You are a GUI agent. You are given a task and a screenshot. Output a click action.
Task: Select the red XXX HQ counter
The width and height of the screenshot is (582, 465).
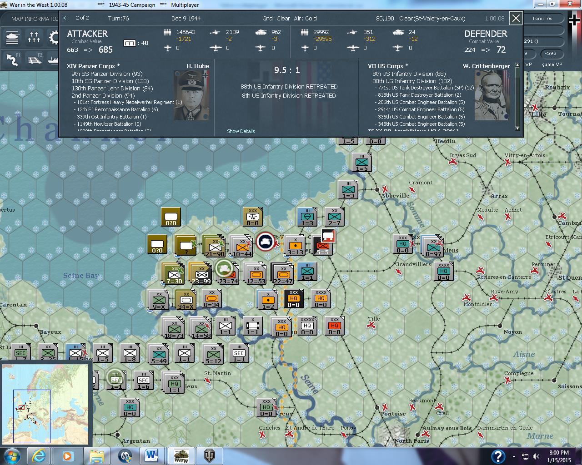point(334,326)
